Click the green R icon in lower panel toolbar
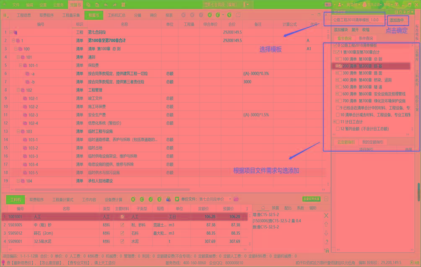 coord(133,199)
